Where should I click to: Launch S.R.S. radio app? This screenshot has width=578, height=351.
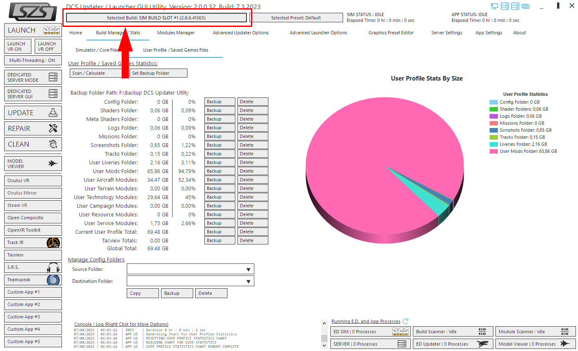(33, 267)
